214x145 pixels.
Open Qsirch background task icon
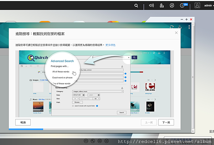pyautogui.click(x=180, y=26)
